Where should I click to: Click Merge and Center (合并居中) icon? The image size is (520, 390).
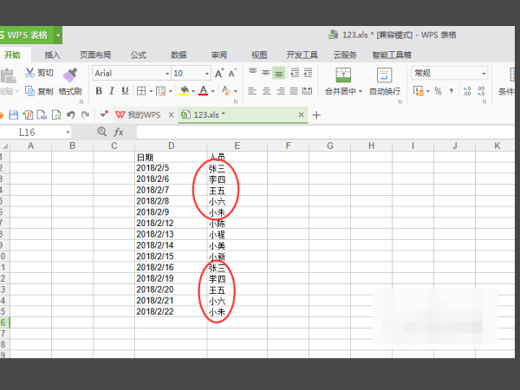click(x=343, y=75)
